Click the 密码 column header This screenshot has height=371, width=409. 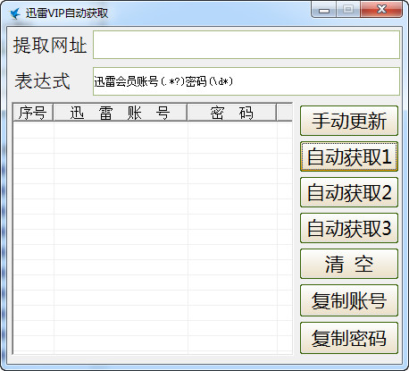231,113
